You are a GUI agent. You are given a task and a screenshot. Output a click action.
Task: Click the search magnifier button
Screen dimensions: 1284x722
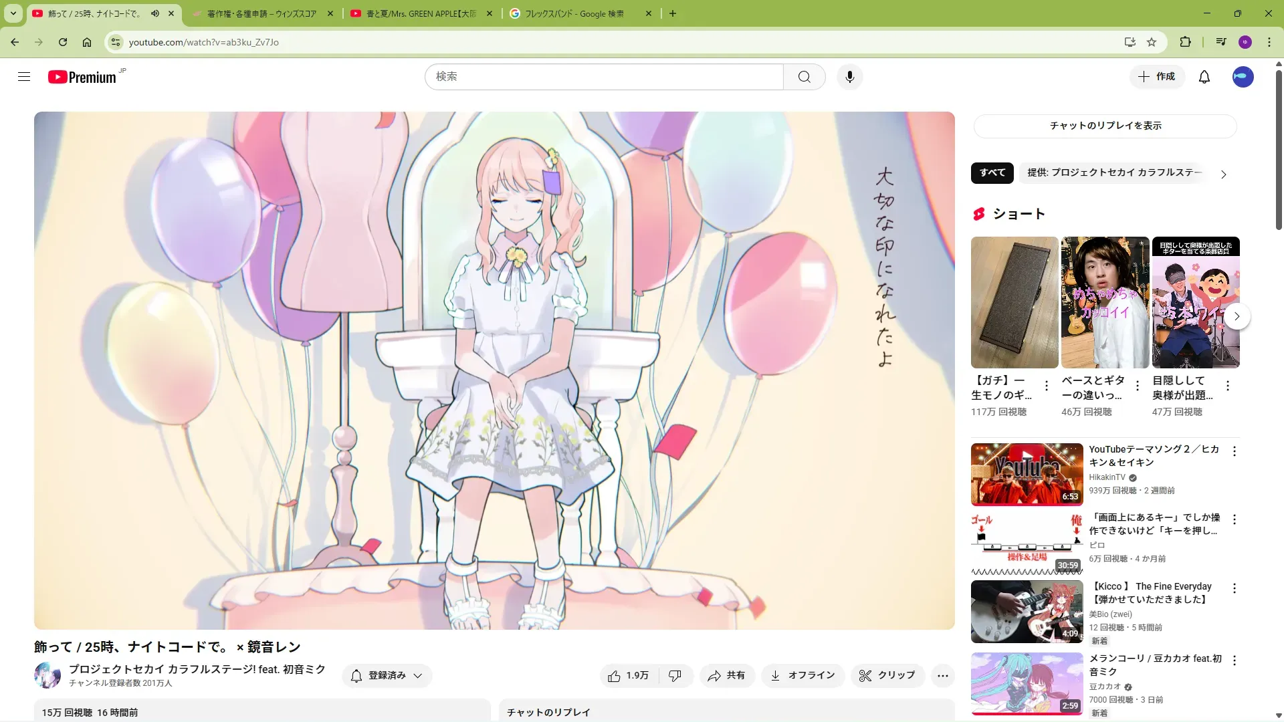click(804, 77)
